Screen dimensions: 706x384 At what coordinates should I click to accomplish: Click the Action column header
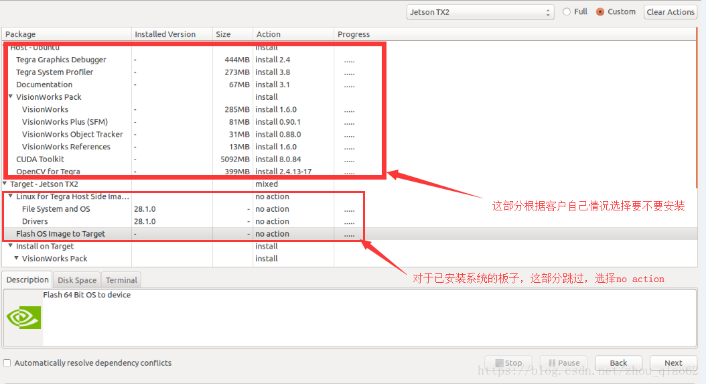[x=293, y=34]
